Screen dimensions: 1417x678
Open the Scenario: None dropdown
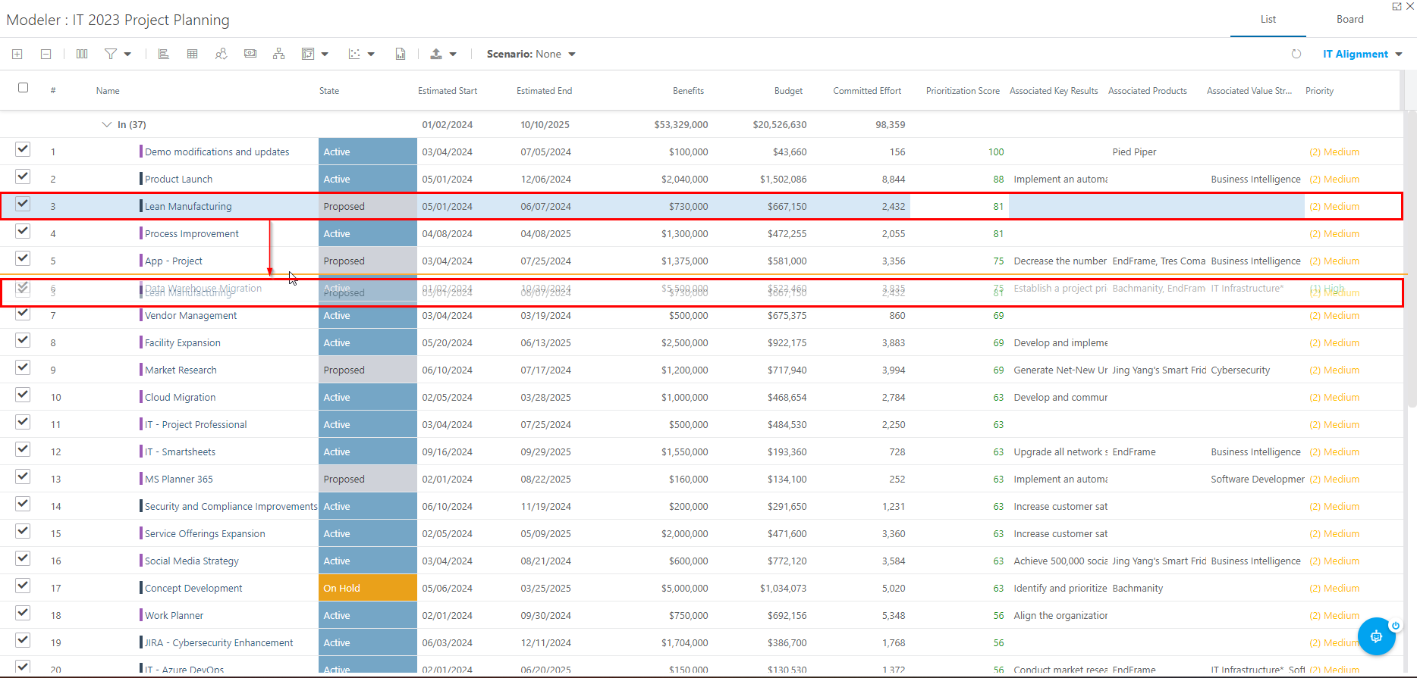coord(531,54)
